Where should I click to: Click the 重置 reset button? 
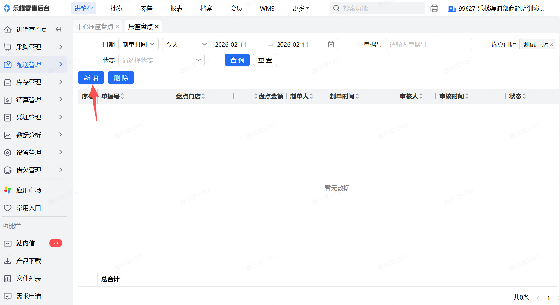point(265,60)
